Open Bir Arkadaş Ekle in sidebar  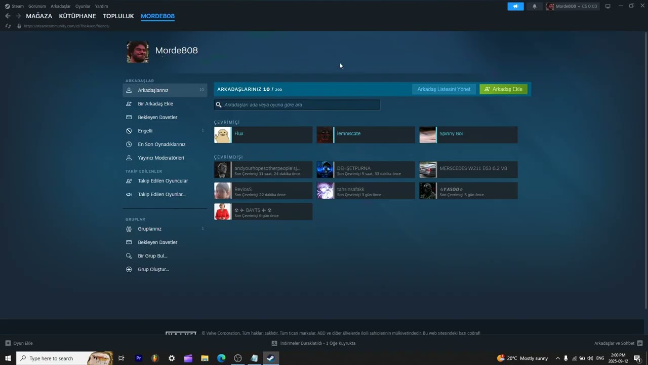(165, 103)
